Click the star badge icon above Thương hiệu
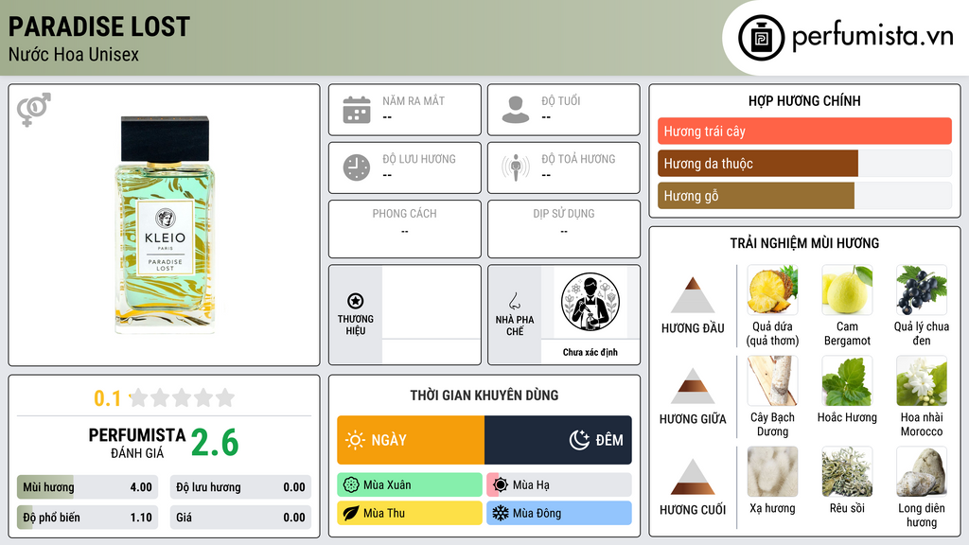 (x=356, y=301)
